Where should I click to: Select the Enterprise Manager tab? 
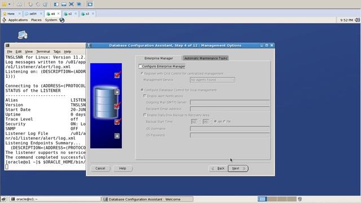159,58
